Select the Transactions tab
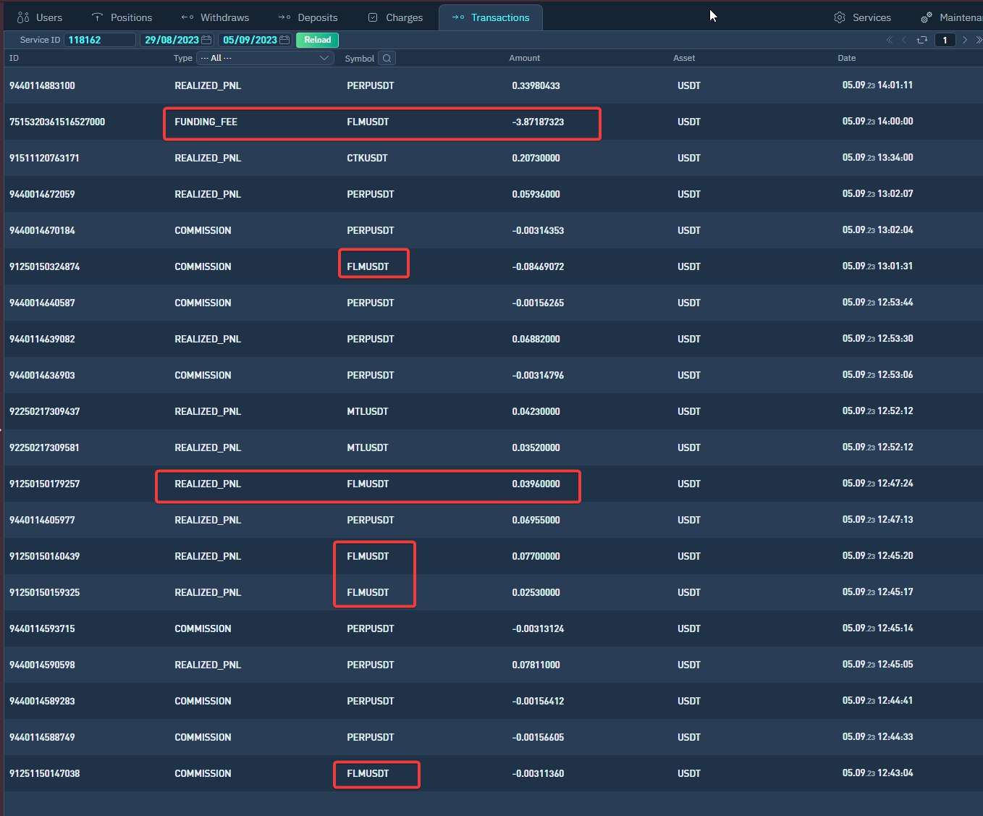 coord(491,17)
